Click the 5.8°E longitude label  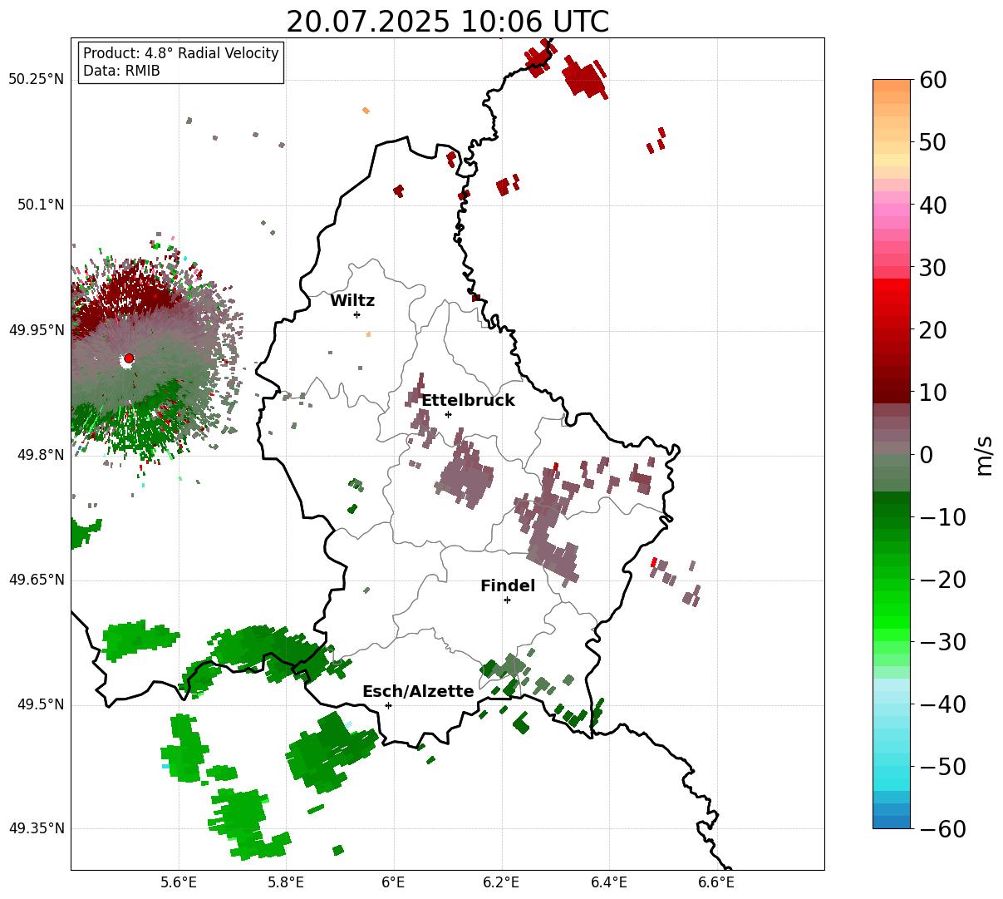[x=286, y=882]
